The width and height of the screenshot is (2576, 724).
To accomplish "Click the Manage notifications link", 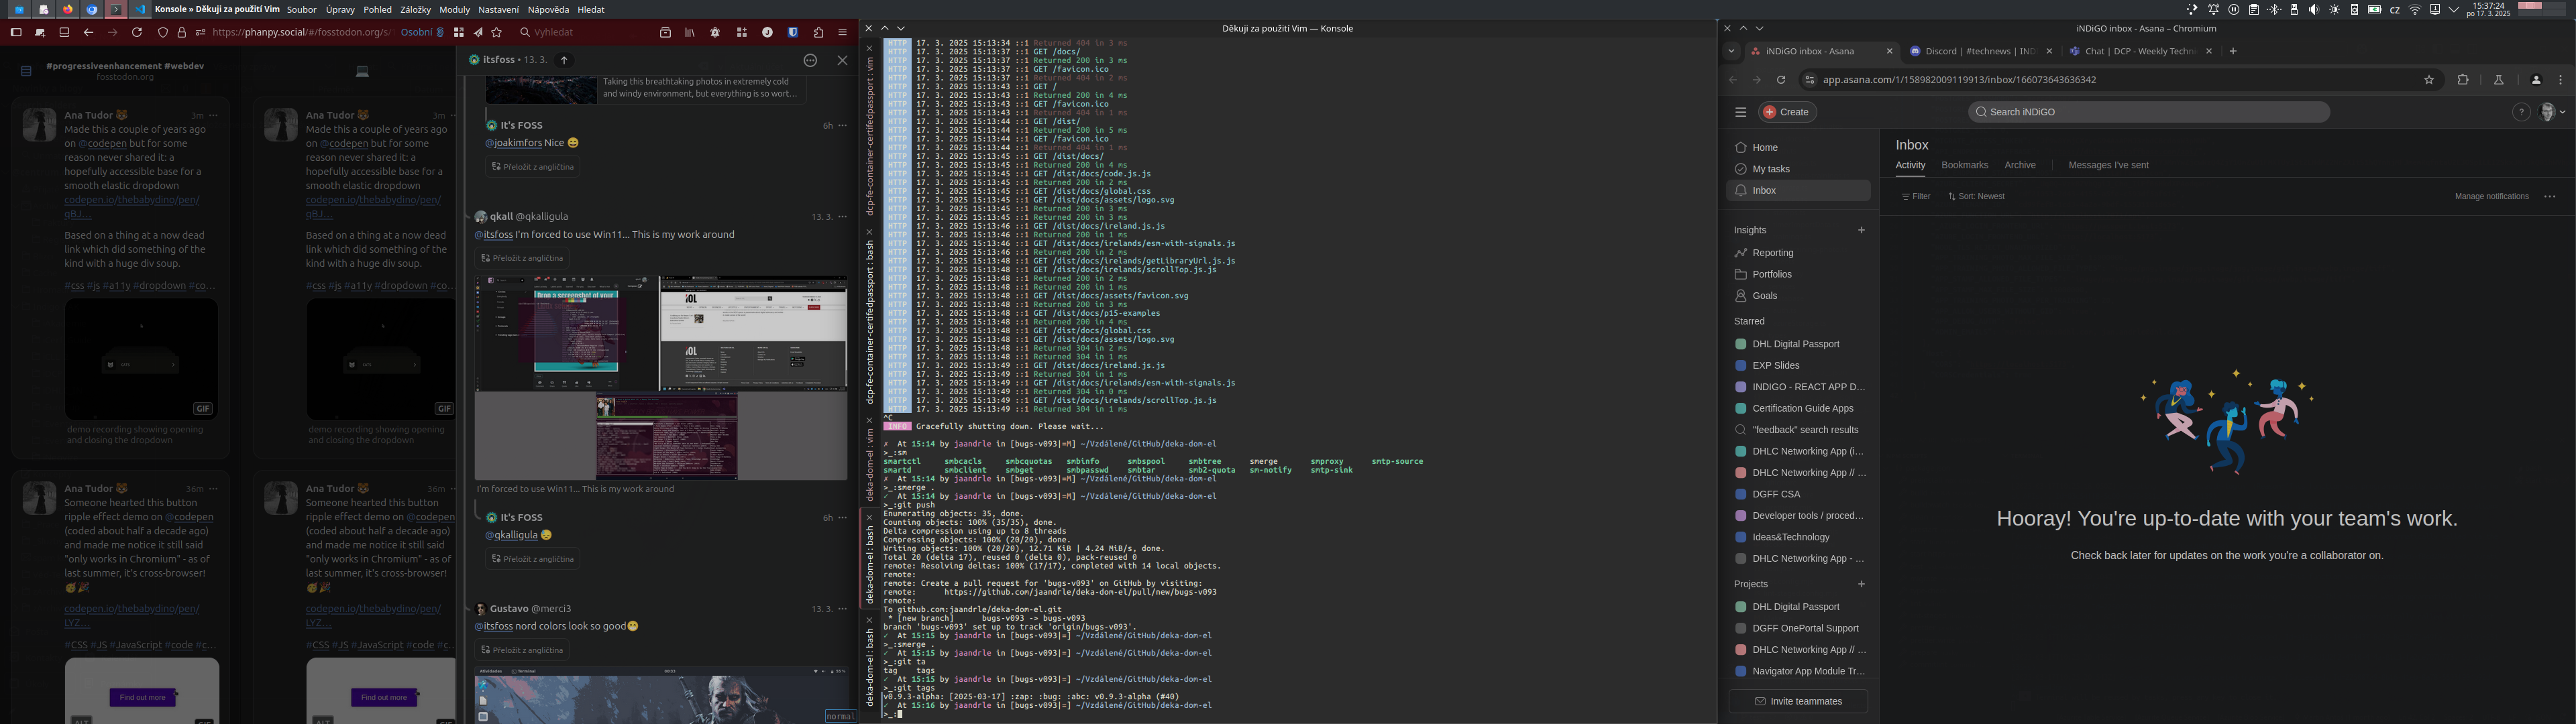I will tap(2491, 197).
